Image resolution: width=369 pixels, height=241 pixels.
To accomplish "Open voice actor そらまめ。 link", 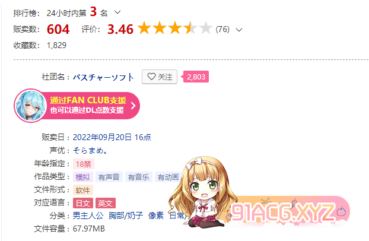I will point(90,150).
